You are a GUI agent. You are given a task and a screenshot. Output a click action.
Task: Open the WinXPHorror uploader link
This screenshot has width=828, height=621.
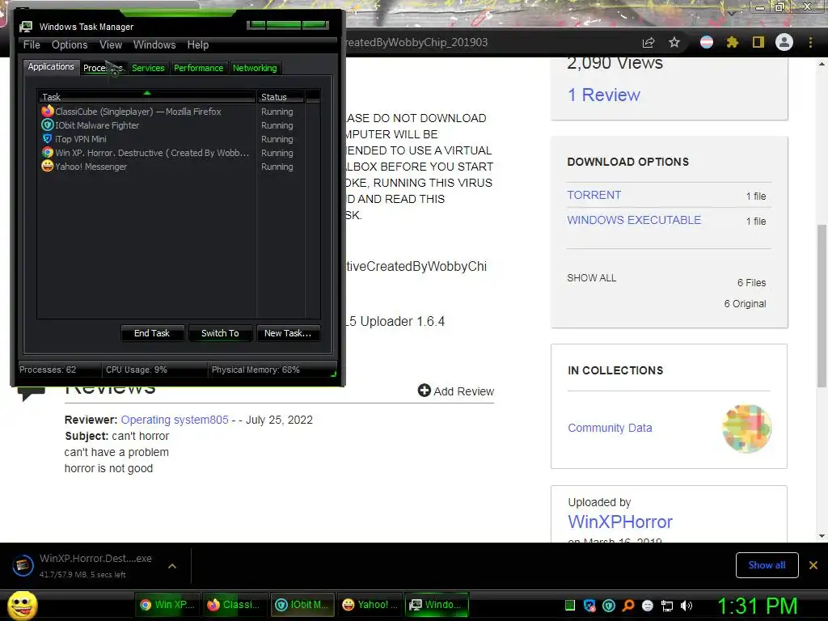[x=620, y=522]
